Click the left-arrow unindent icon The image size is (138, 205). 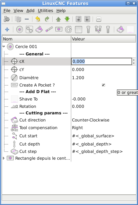pyautogui.click(x=87, y=19)
